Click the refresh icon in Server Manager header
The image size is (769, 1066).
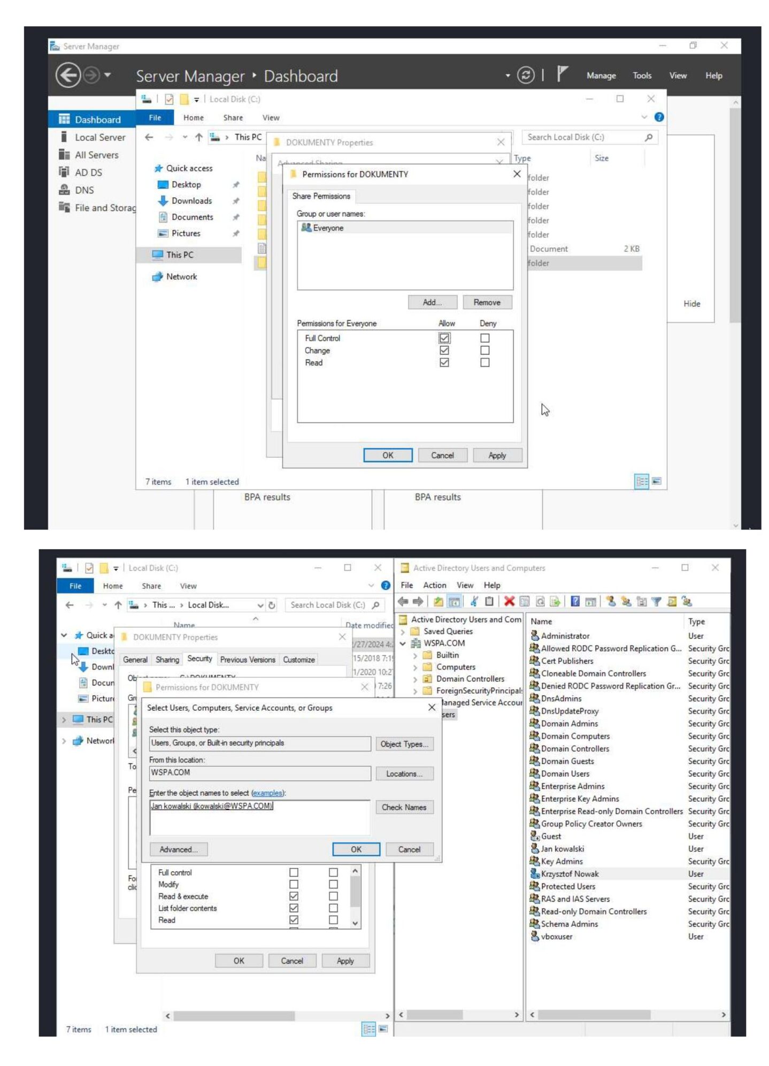tap(525, 75)
